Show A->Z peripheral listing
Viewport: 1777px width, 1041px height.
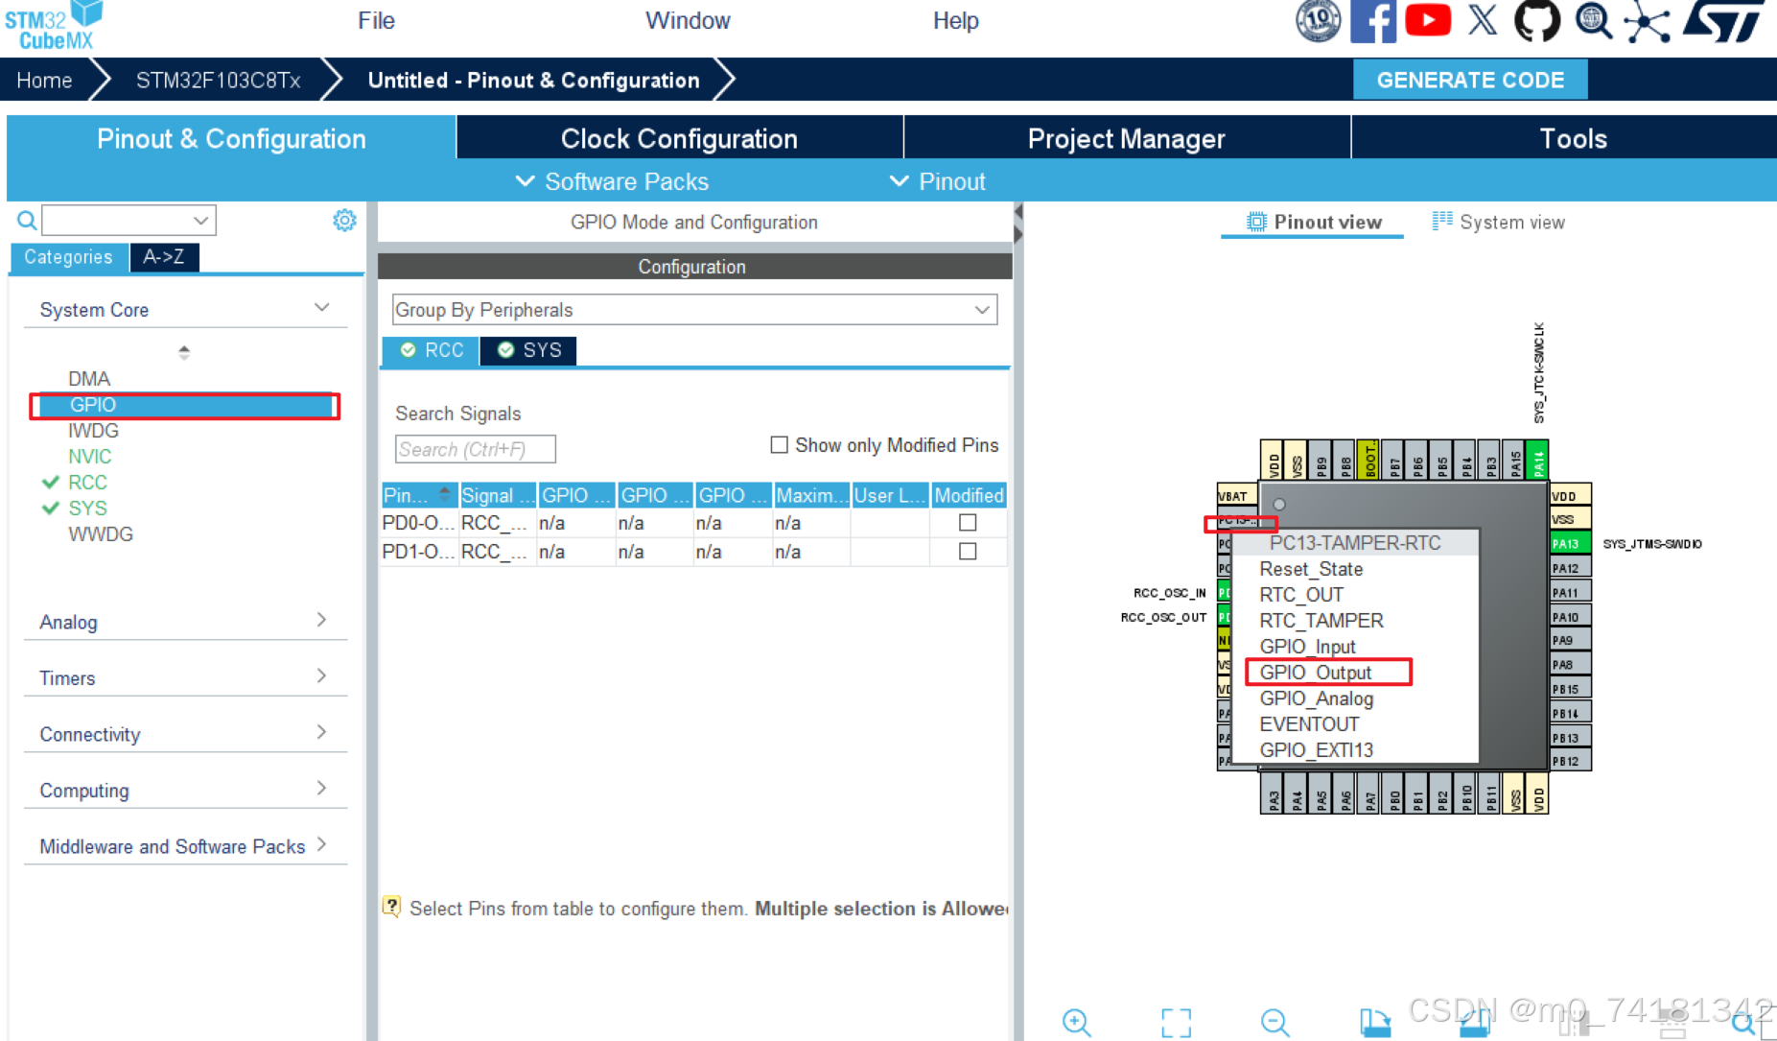click(164, 257)
